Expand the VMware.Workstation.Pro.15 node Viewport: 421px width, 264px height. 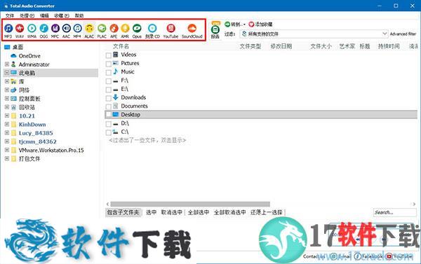(7, 150)
